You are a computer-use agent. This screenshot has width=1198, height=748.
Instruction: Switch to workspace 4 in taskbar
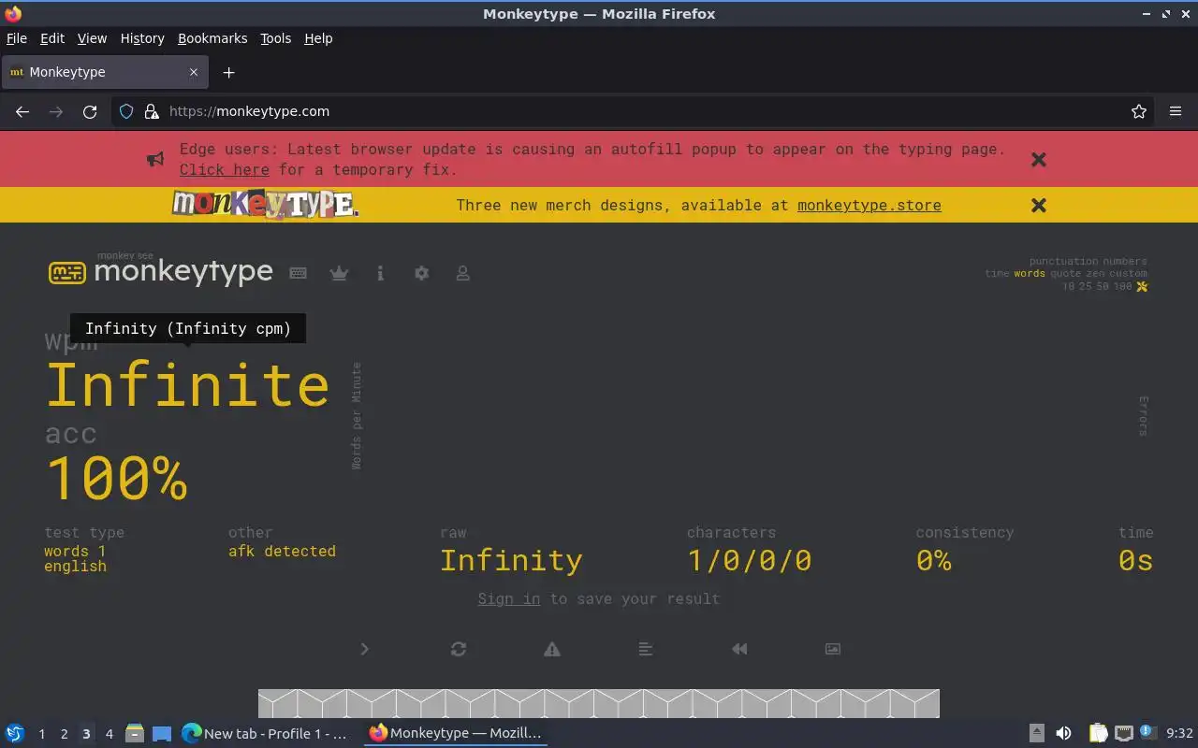pos(109,734)
